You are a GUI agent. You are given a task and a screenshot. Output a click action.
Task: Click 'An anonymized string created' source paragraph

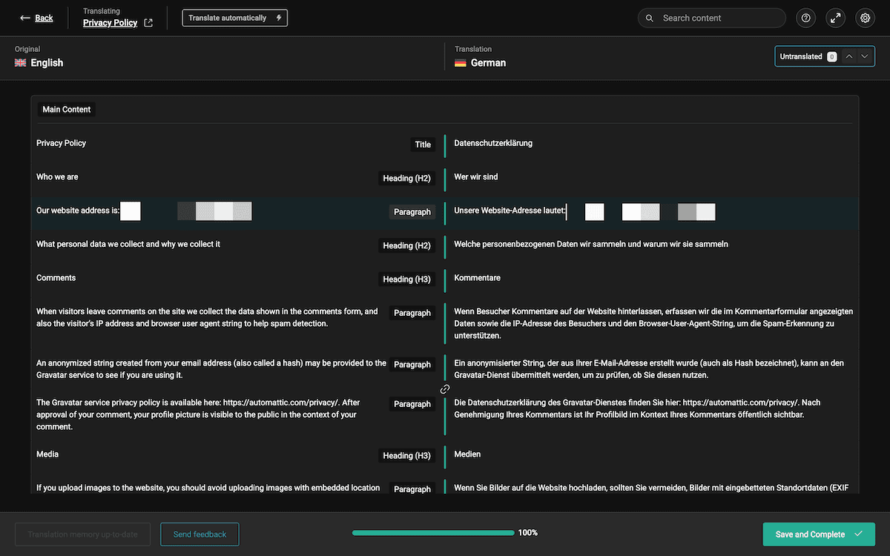211,369
